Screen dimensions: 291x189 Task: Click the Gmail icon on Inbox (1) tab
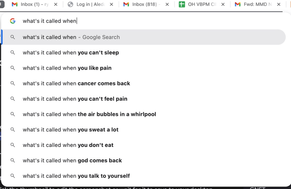pyautogui.click(x=15, y=5)
